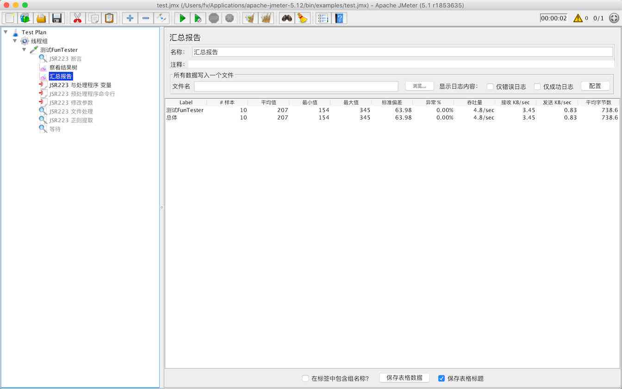Select JSR223 修改参数 node
Viewport: 622px width, 389px height.
[x=71, y=103]
